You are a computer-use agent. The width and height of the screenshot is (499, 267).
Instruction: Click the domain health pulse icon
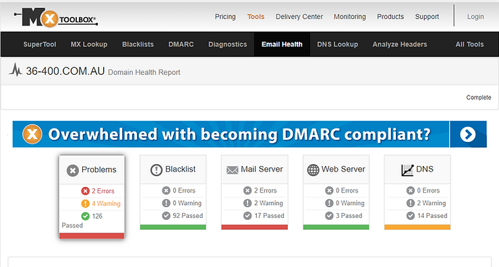pyautogui.click(x=16, y=70)
